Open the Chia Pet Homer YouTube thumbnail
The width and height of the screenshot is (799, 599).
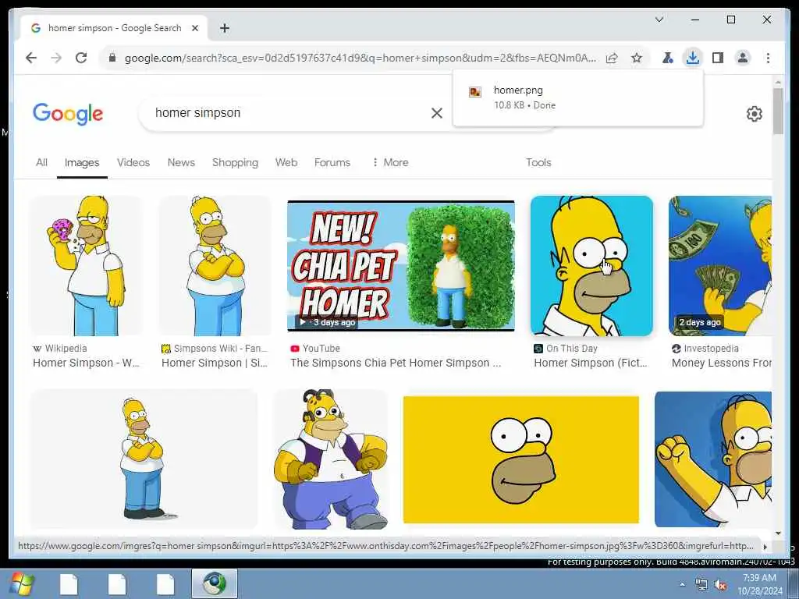coord(401,265)
